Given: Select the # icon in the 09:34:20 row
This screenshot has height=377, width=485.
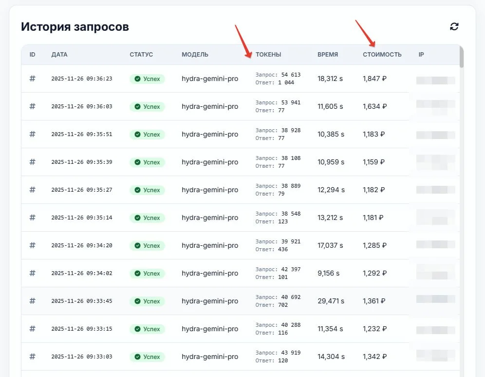Looking at the screenshot, I should point(33,245).
